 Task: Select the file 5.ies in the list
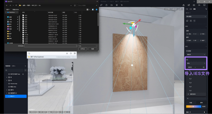pos(26,24)
